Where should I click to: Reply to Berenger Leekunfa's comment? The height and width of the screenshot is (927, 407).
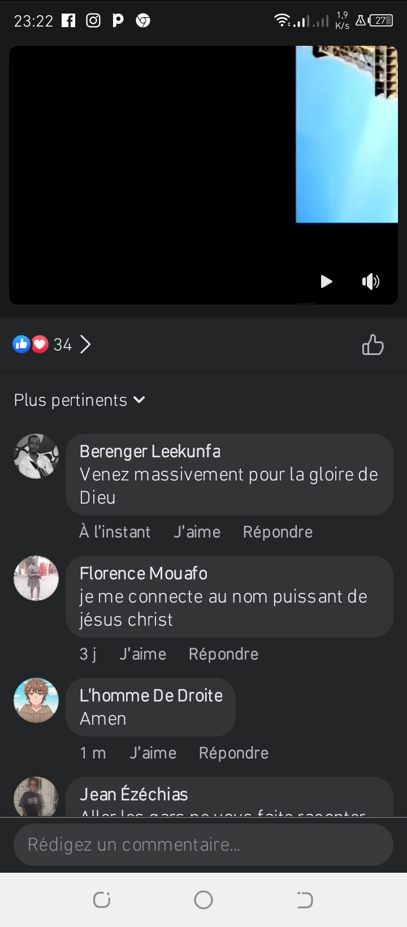(278, 532)
